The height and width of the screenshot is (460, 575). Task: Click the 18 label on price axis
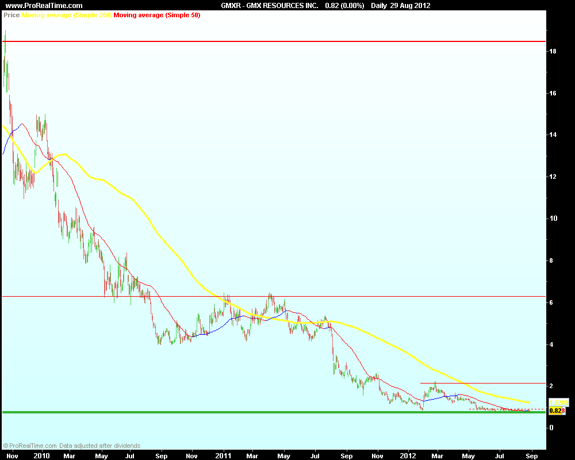[x=553, y=51]
